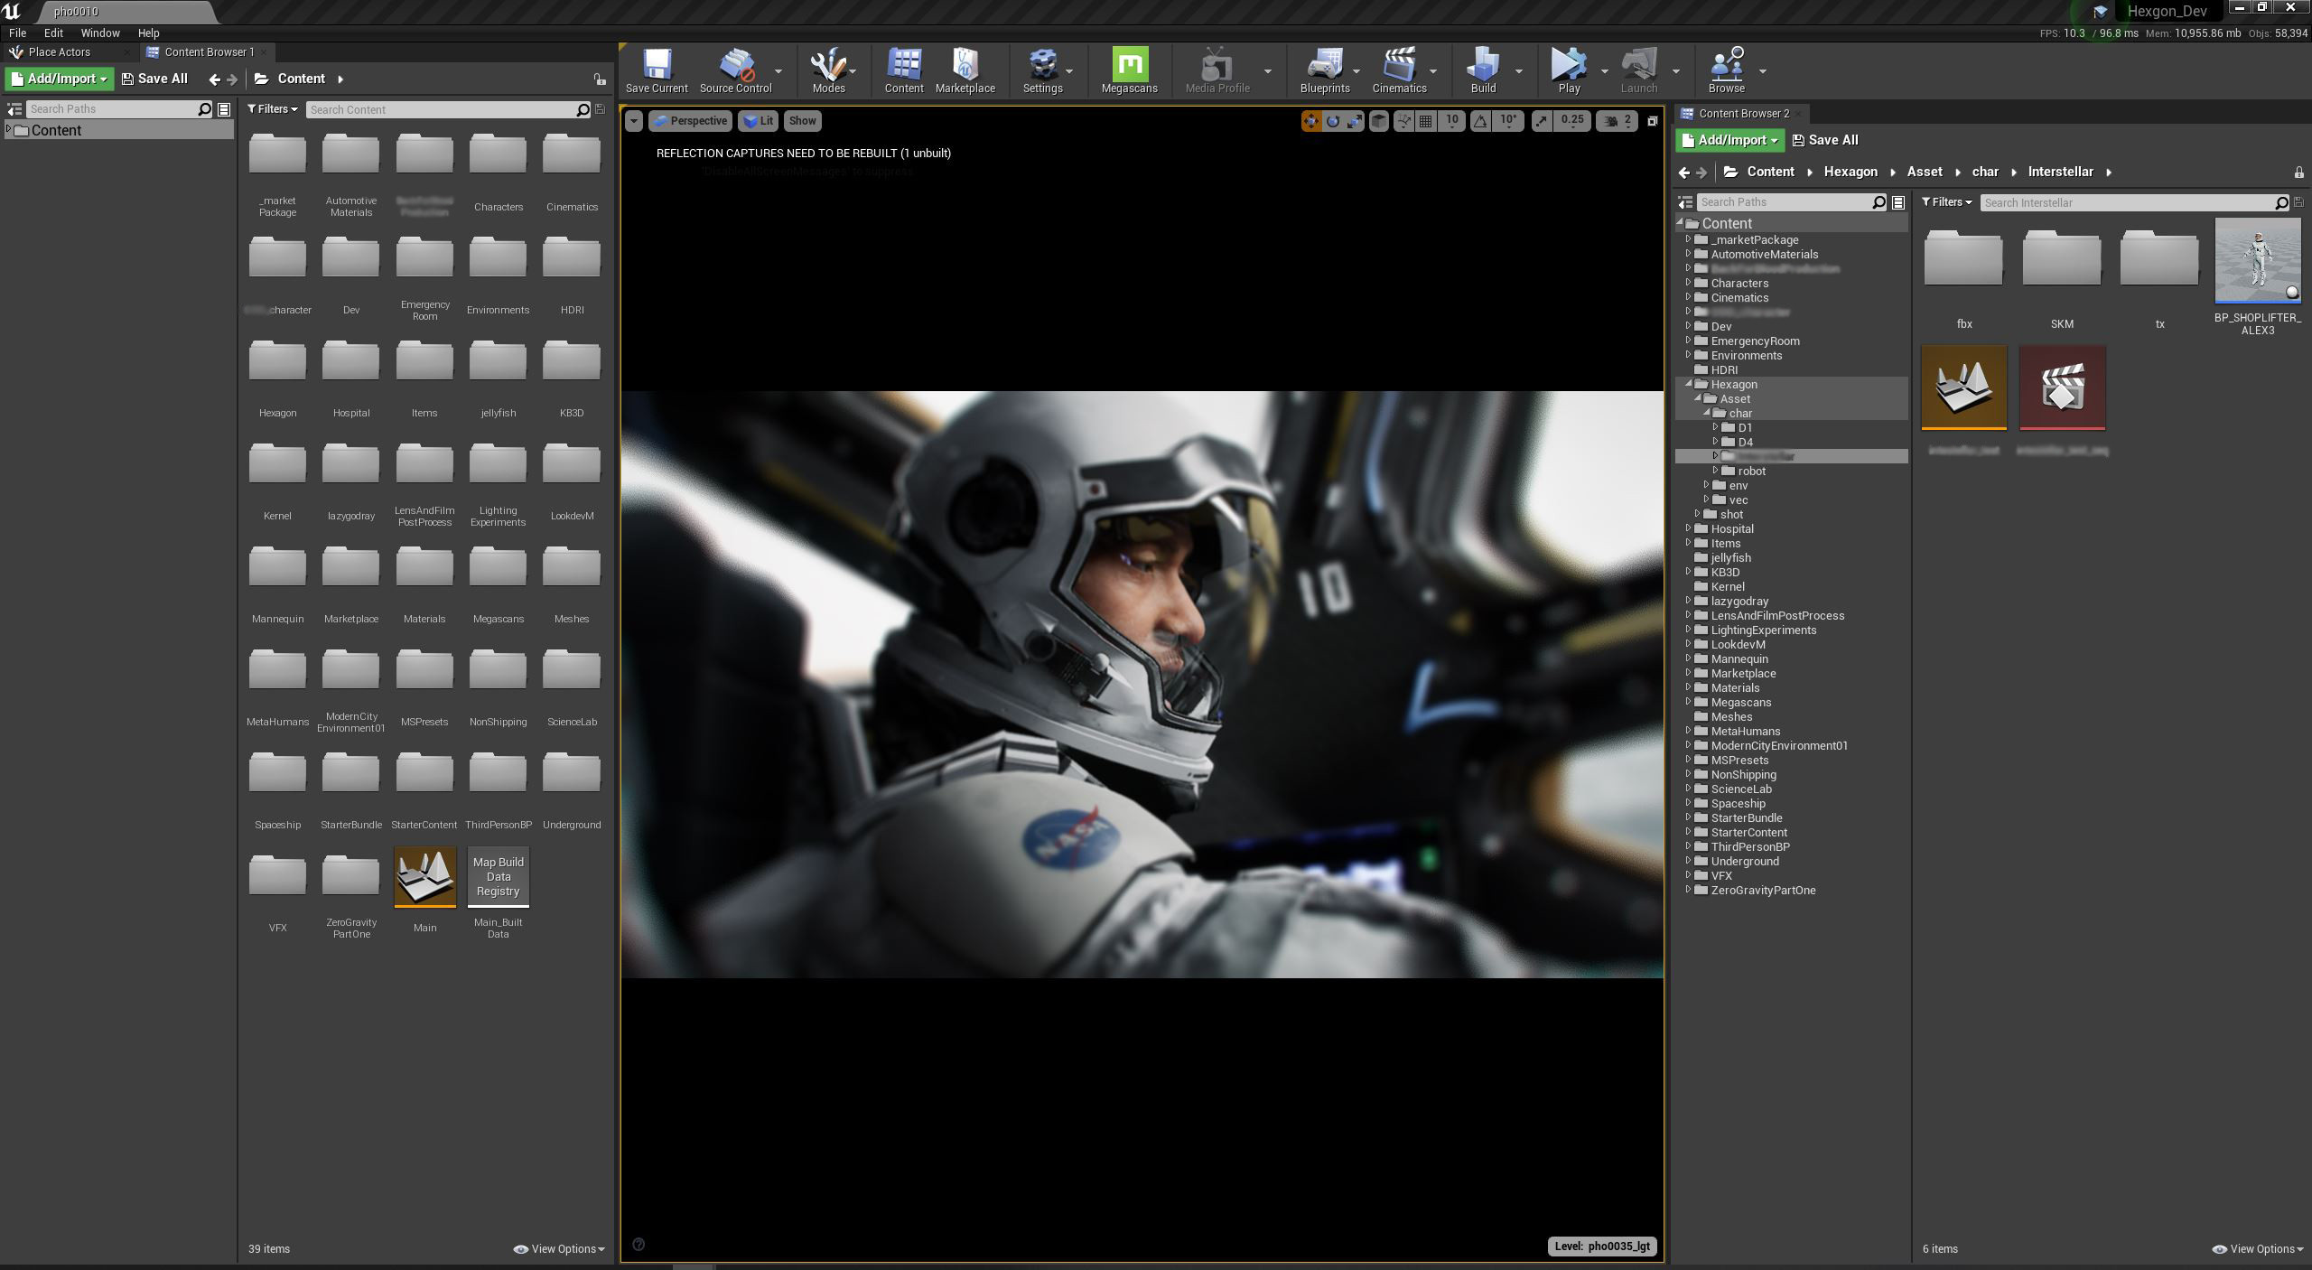Image resolution: width=2312 pixels, height=1270 pixels.
Task: Toggle grid snapping in the viewport
Action: pos(1426,121)
